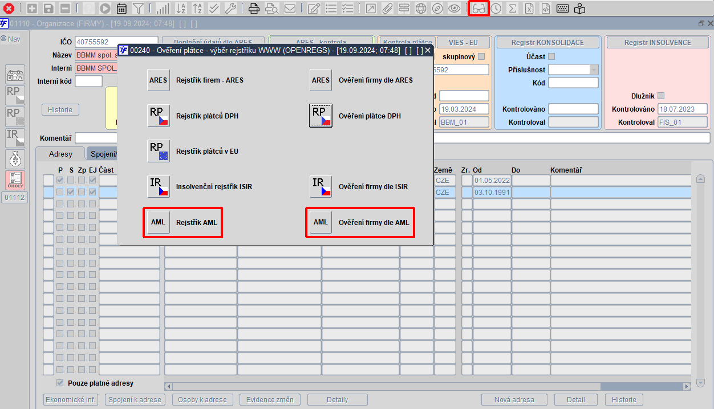Click the sidebar money bag icon
The height and width of the screenshot is (409, 714).
[15, 159]
